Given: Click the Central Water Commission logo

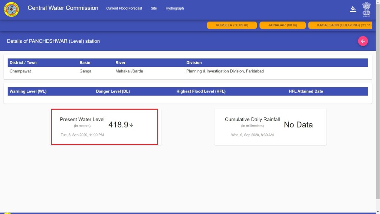Looking at the screenshot, I should [11, 9].
